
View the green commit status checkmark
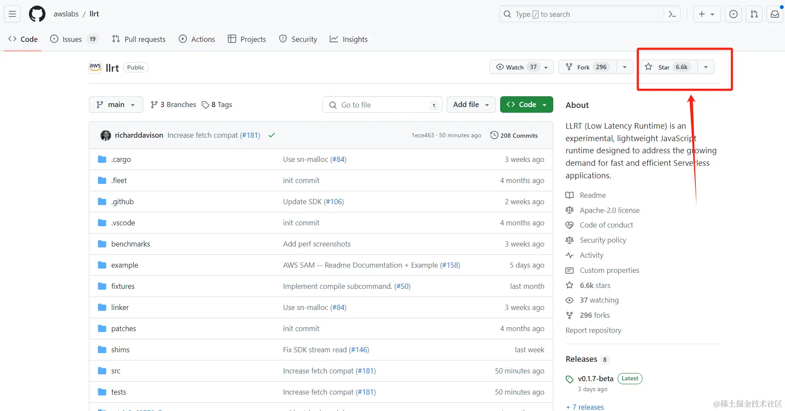[271, 135]
